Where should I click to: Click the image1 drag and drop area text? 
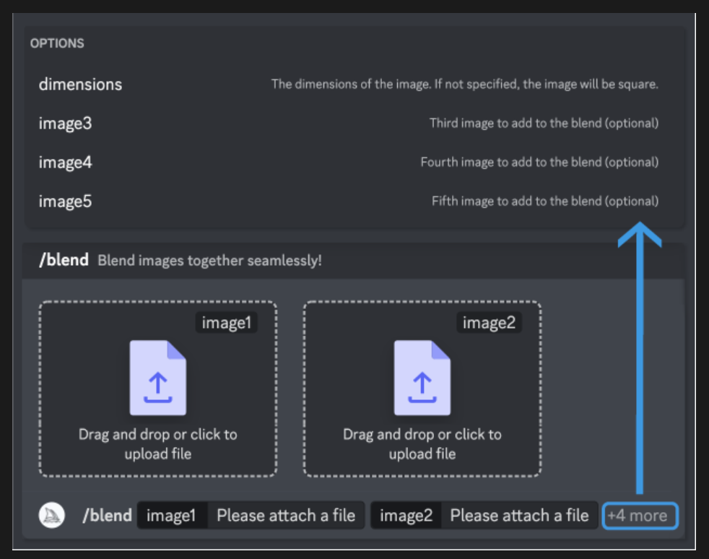158,443
